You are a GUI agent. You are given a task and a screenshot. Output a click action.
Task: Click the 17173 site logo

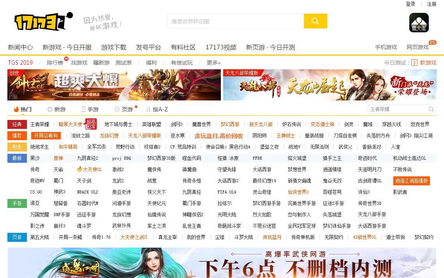pyautogui.click(x=43, y=22)
